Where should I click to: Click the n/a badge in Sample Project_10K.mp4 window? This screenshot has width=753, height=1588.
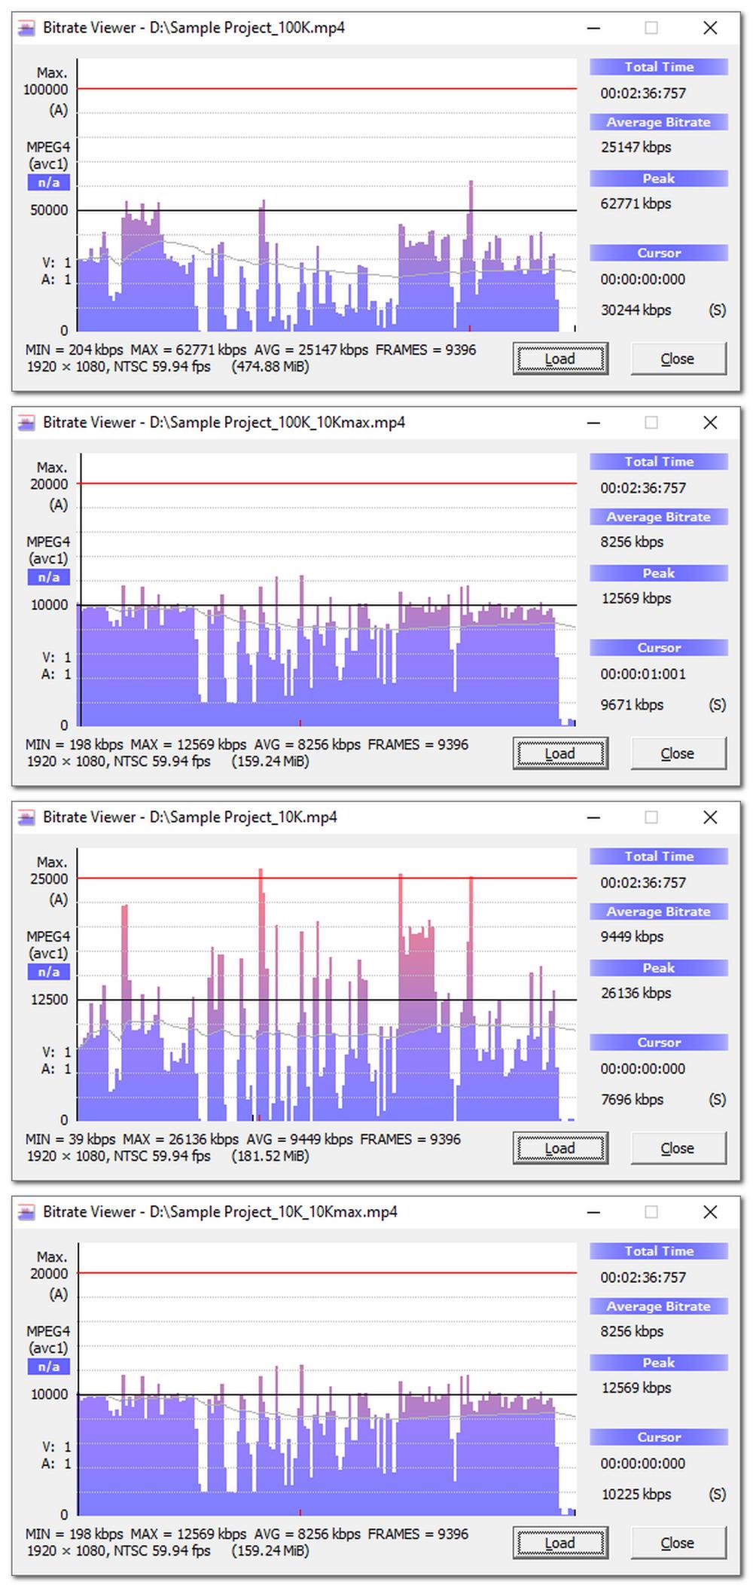[x=49, y=973]
